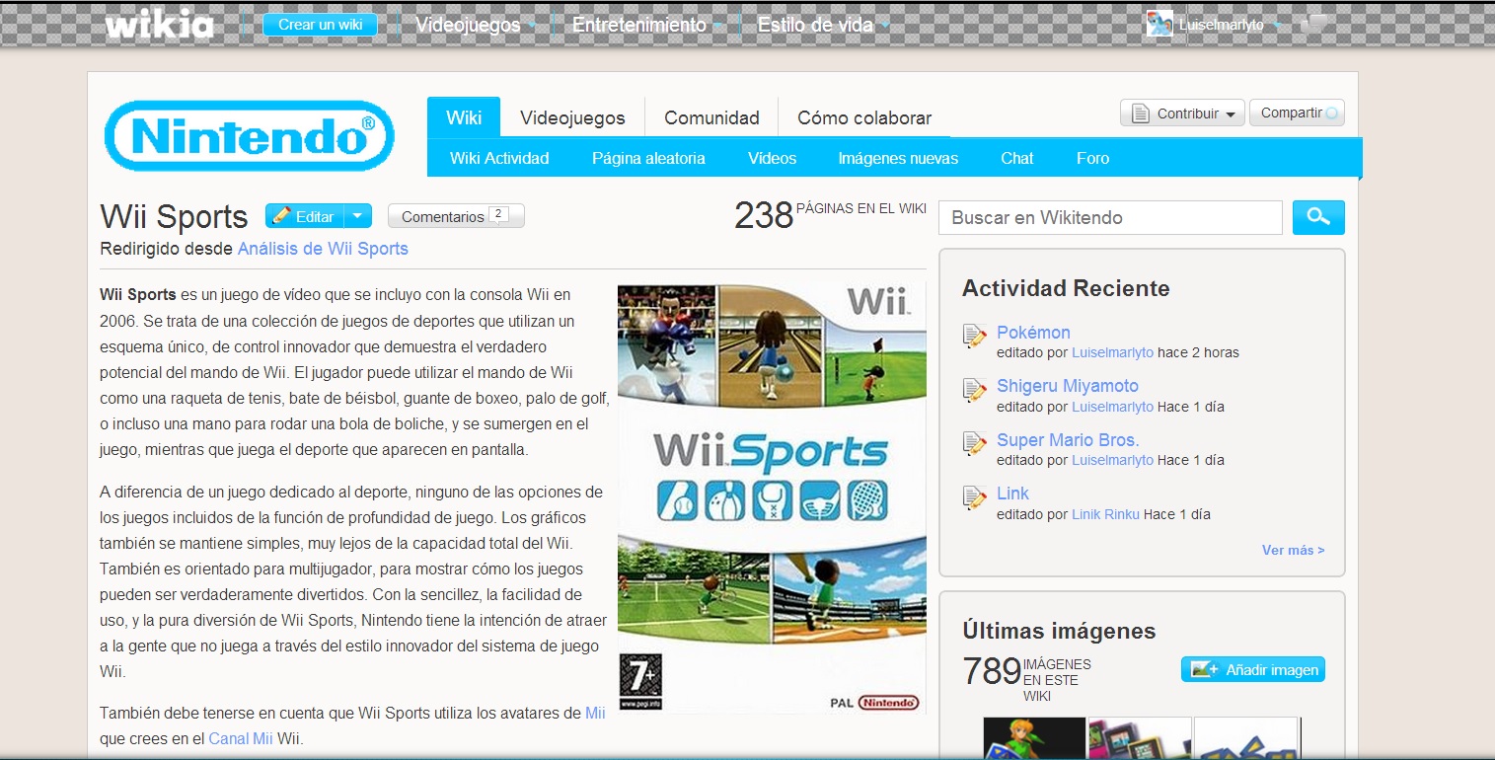Open the Wii Sports cover image
The image size is (1495, 760).
pyautogui.click(x=772, y=498)
